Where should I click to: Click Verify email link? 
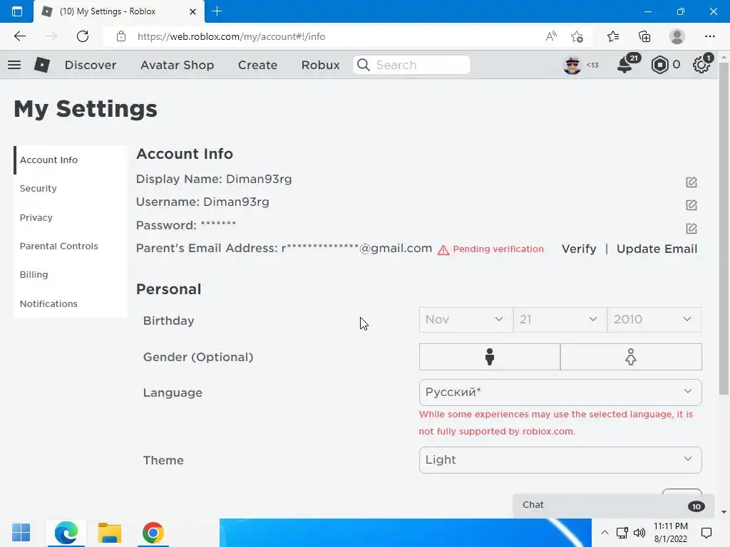pyautogui.click(x=579, y=249)
